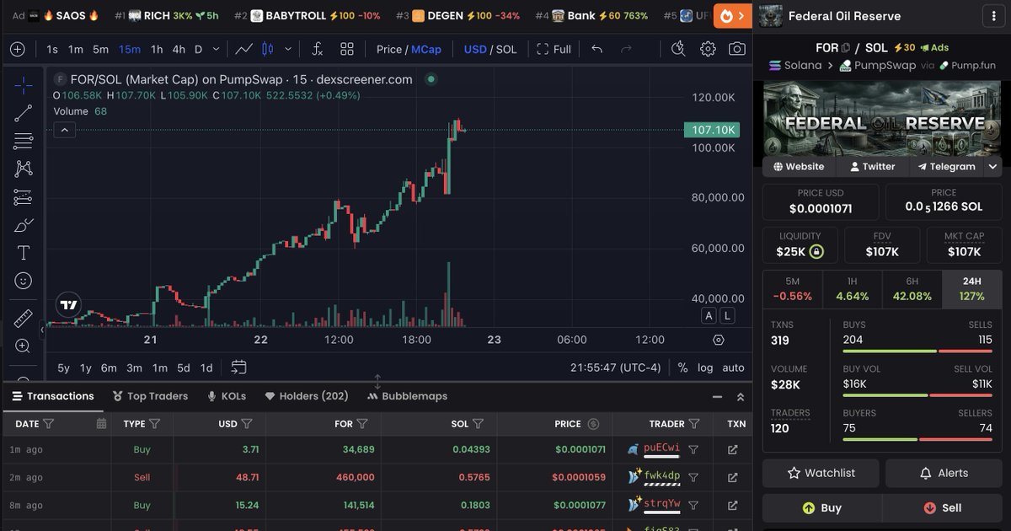Screen dimensions: 1011x531
Task: Collapse the drawing toolbar side arrow
Action: click(x=42, y=330)
